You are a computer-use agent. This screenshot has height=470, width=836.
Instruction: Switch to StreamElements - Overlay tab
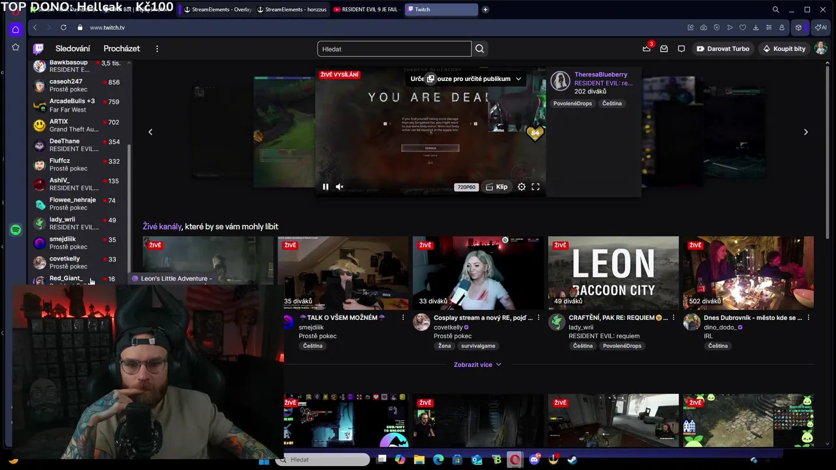point(218,9)
